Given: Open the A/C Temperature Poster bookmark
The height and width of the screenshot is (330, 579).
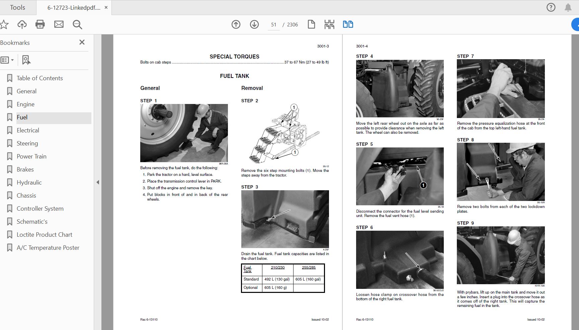Looking at the screenshot, I should click(48, 248).
